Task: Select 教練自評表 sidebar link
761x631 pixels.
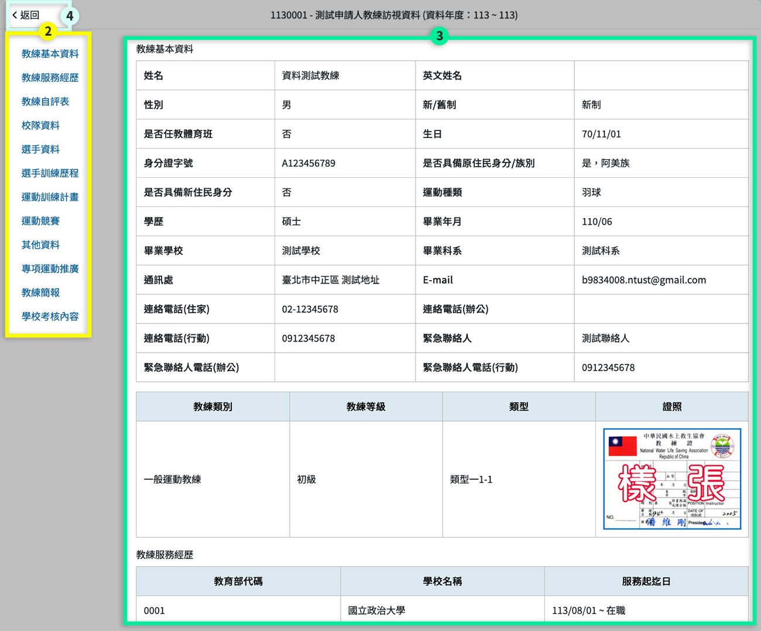Action: [x=45, y=102]
